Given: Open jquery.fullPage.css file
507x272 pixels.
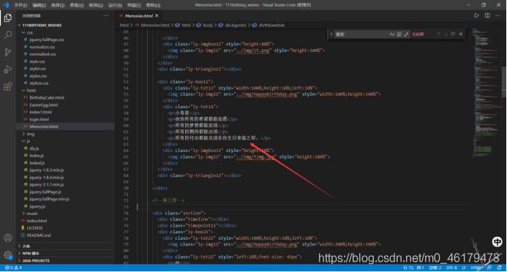Looking at the screenshot, I should (x=47, y=39).
